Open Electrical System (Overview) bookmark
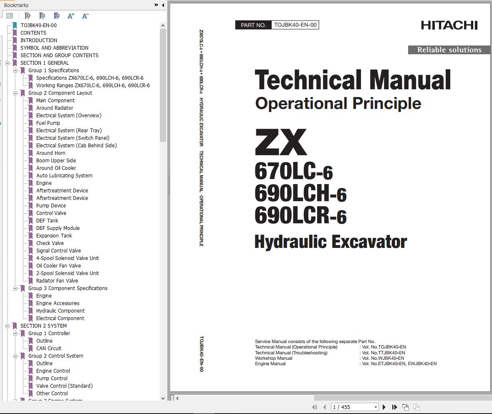The width and height of the screenshot is (492, 414). click(x=69, y=116)
